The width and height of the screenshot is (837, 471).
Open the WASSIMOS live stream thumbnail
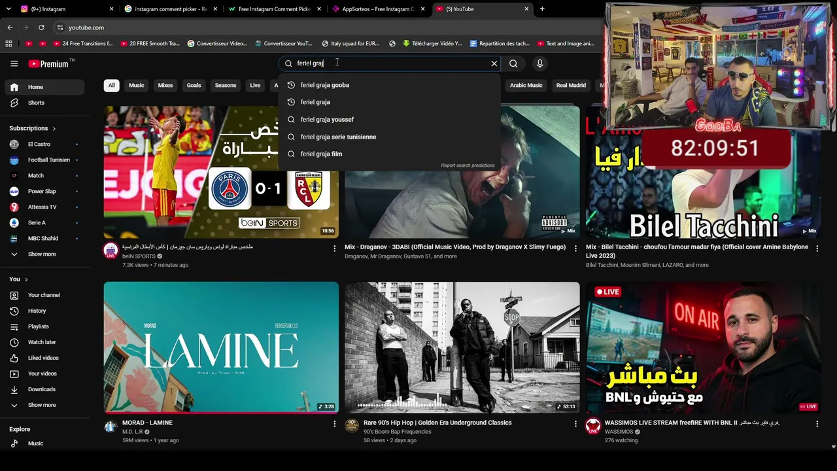click(703, 347)
